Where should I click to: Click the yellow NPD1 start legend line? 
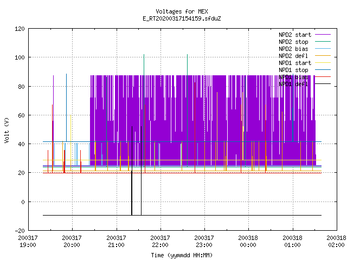(x=323, y=63)
